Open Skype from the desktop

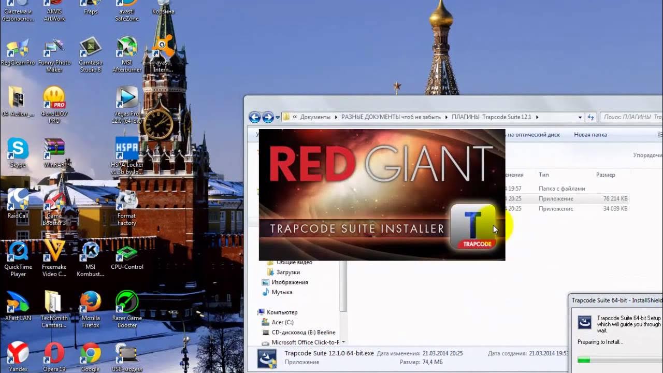coord(18,153)
